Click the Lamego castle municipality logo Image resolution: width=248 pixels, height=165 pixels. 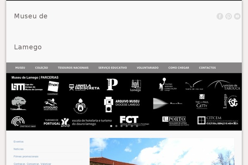click(136, 85)
